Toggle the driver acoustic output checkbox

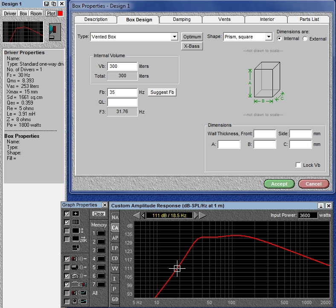pos(67,259)
